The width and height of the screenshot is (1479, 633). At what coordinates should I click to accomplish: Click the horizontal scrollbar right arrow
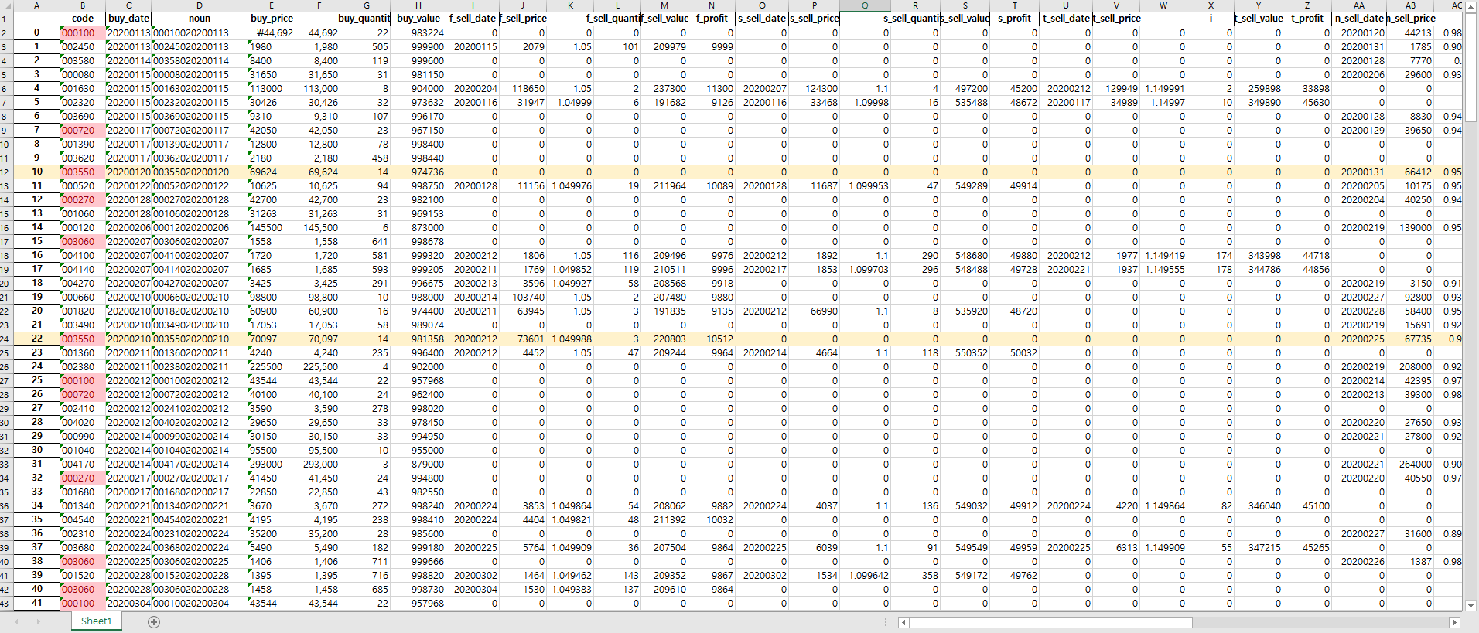pyautogui.click(x=1454, y=622)
